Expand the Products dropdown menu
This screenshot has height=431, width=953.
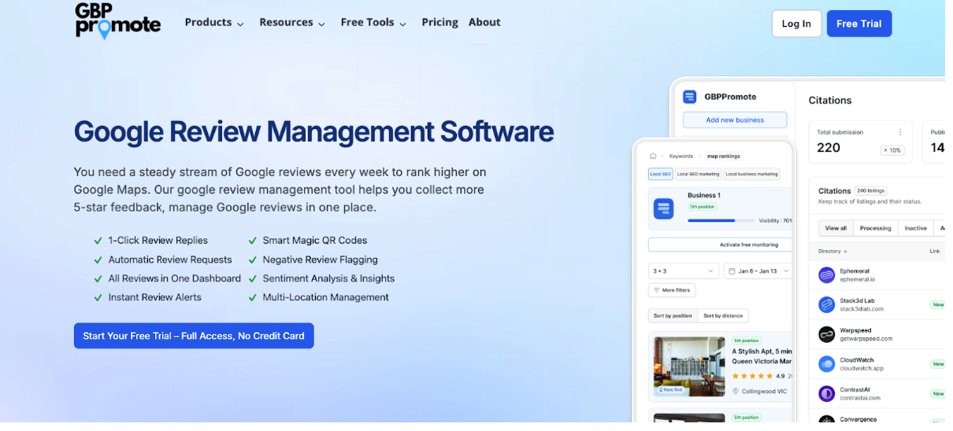pos(214,23)
